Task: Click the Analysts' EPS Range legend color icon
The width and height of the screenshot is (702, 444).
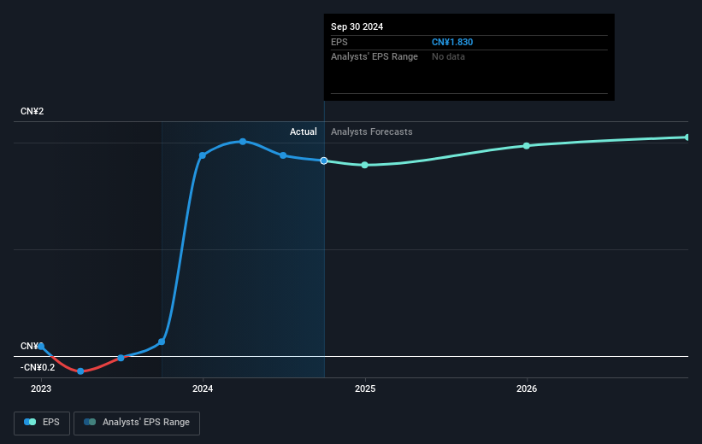Action: [90, 422]
